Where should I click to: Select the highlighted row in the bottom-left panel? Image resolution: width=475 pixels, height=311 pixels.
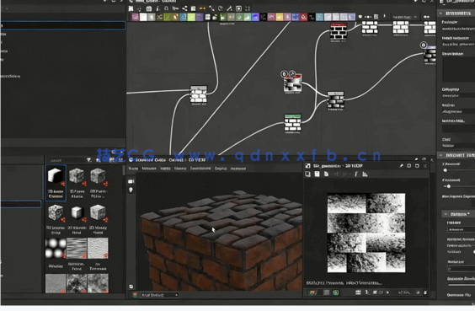pos(21,204)
